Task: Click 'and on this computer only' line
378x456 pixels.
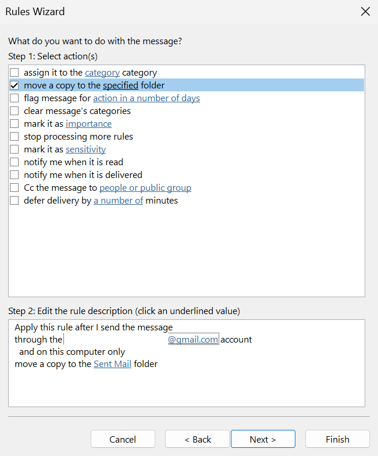Action: click(x=72, y=351)
